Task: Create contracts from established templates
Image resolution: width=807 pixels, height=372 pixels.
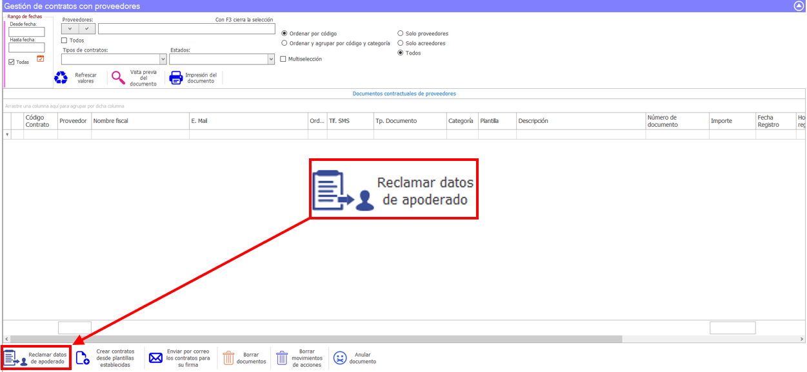Action: 83,358
